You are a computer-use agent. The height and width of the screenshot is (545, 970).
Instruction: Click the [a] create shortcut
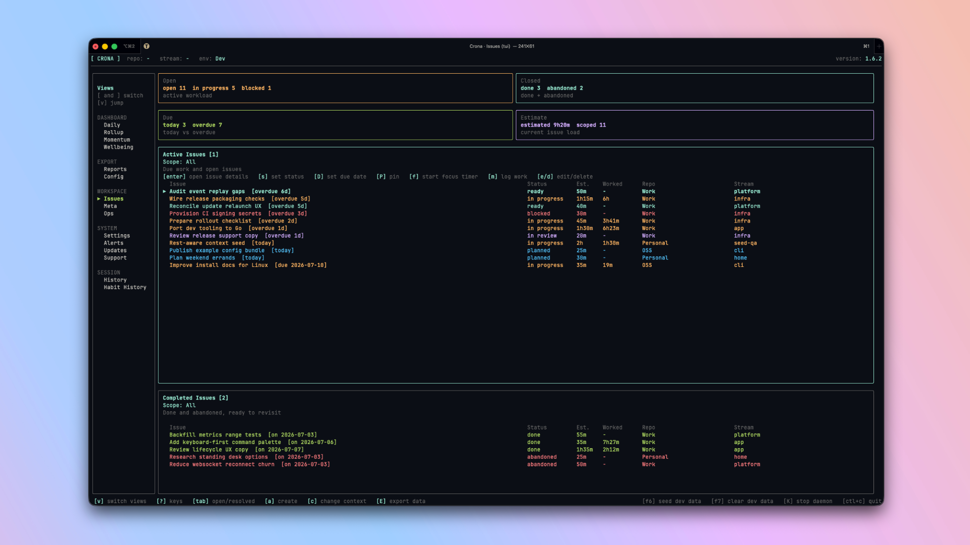point(281,502)
